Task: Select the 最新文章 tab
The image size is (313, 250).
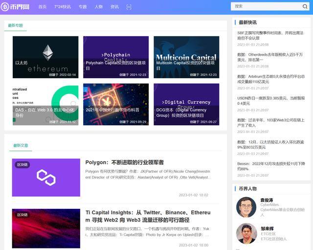Action: point(21,145)
